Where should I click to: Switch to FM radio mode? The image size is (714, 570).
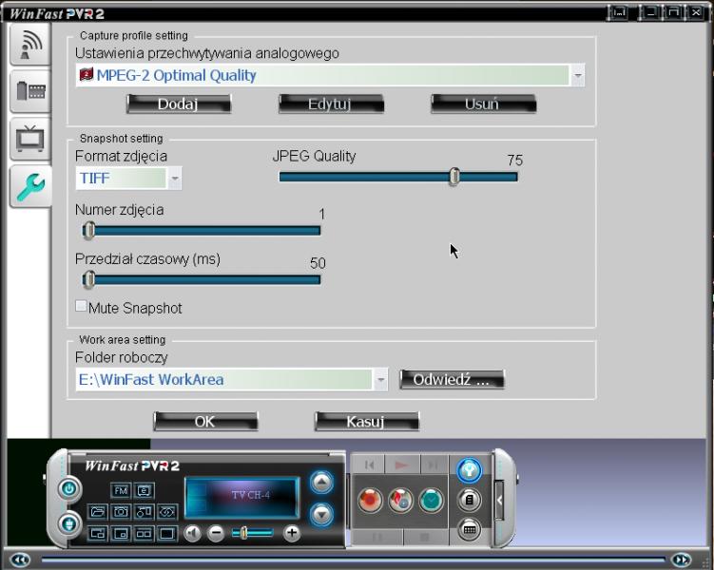click(121, 490)
